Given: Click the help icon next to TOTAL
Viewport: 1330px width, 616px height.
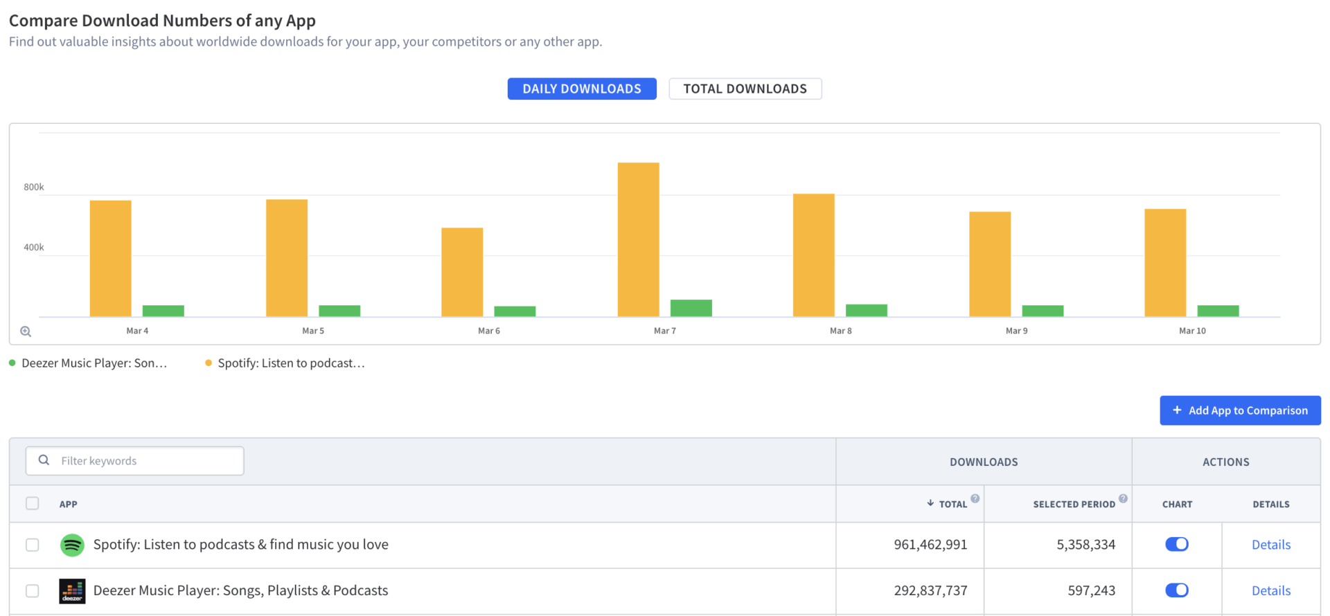Looking at the screenshot, I should pyautogui.click(x=975, y=498).
